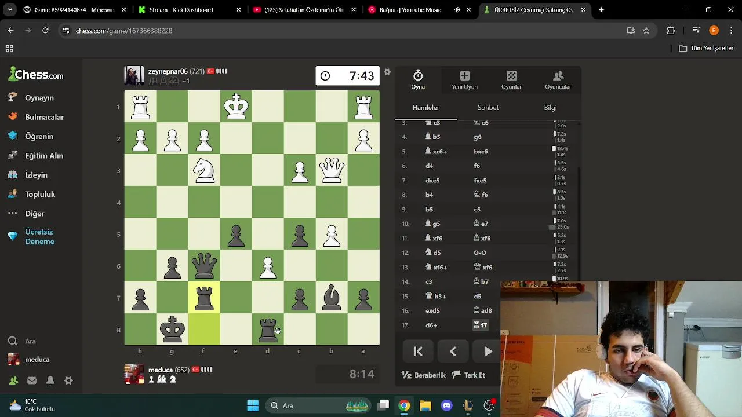Select the white pawn on d6

pyautogui.click(x=268, y=266)
